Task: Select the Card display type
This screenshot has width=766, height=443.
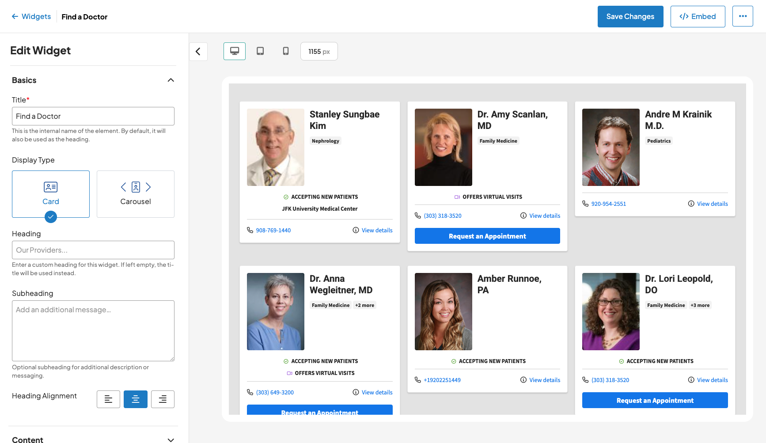Action: point(50,194)
